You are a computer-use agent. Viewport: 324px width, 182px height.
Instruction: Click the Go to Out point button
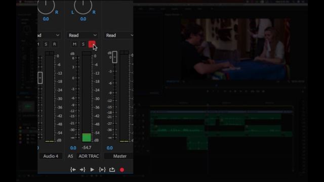[x=83, y=170]
